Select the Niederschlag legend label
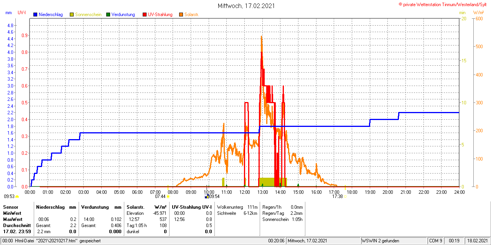Image resolution: width=491 pixels, height=245 pixels. [x=51, y=15]
